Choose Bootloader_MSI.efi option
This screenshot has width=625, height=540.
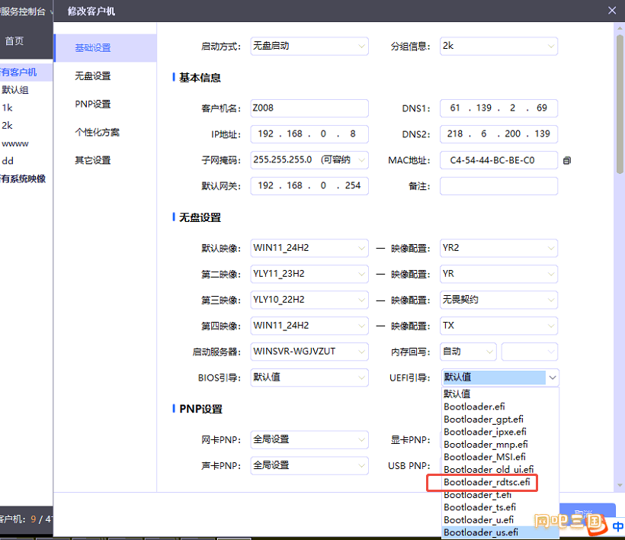500,457
